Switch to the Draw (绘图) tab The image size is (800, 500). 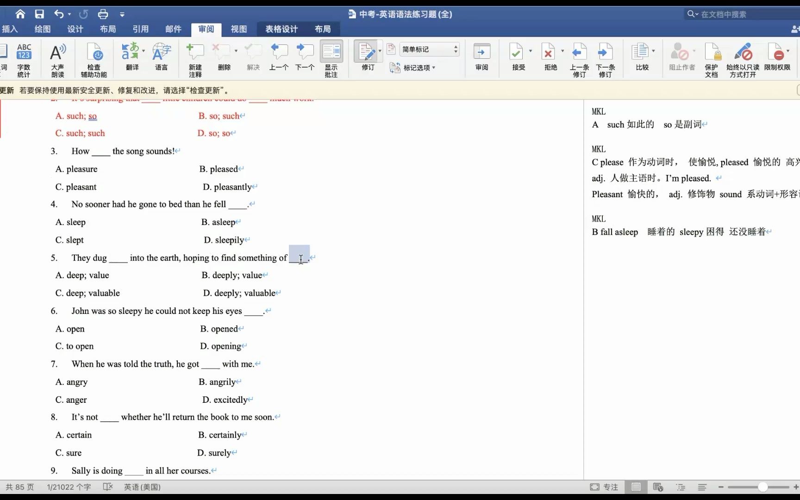click(43, 29)
